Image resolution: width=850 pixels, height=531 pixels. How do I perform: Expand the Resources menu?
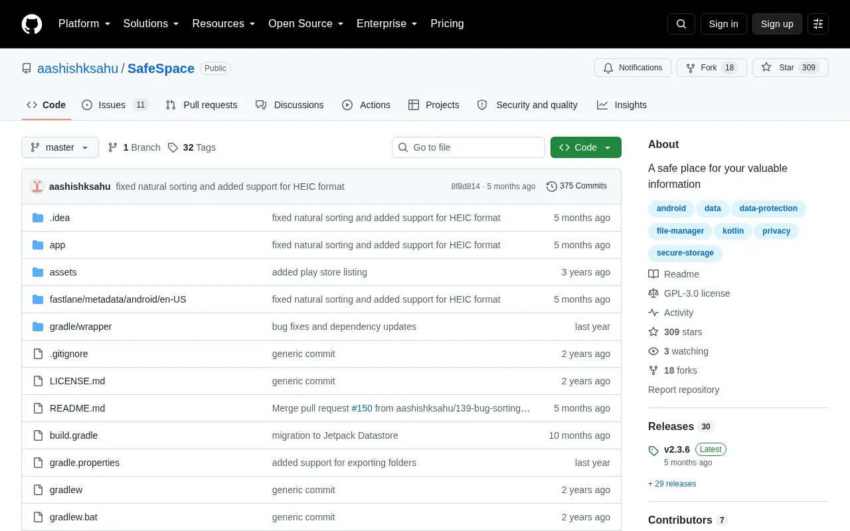tap(224, 24)
